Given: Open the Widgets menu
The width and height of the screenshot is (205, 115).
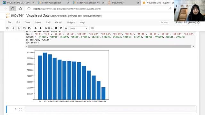Looking at the screenshot, I should pos(70,22).
